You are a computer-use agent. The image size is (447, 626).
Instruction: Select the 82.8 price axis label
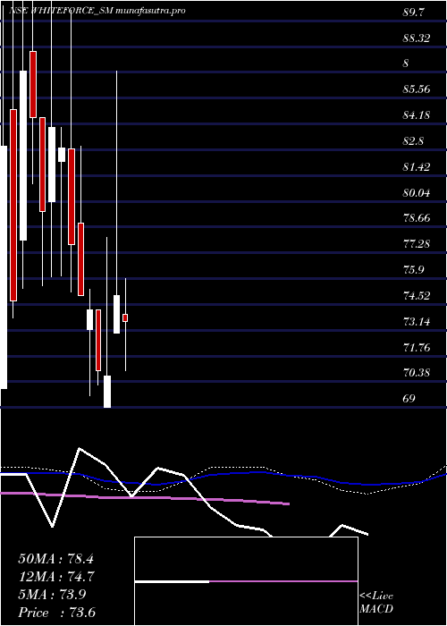[413, 141]
